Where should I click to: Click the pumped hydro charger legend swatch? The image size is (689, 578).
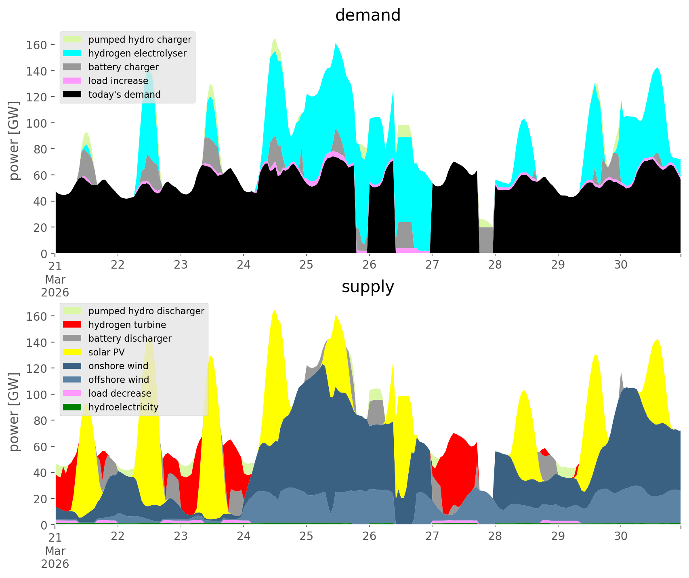(x=73, y=40)
